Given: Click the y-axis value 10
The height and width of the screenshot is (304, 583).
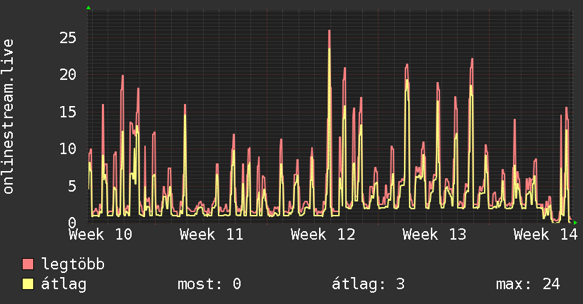Looking at the screenshot, I should click(68, 148).
